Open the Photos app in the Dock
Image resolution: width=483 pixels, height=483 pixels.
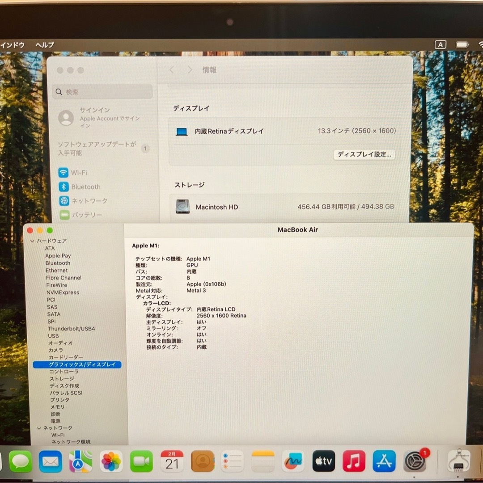tap(111, 461)
